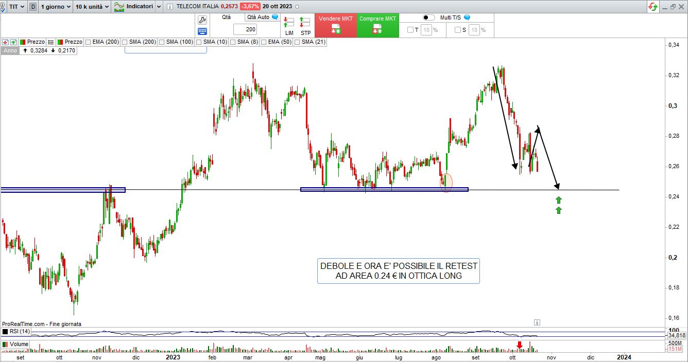Open the Indicatori panel

point(140,7)
